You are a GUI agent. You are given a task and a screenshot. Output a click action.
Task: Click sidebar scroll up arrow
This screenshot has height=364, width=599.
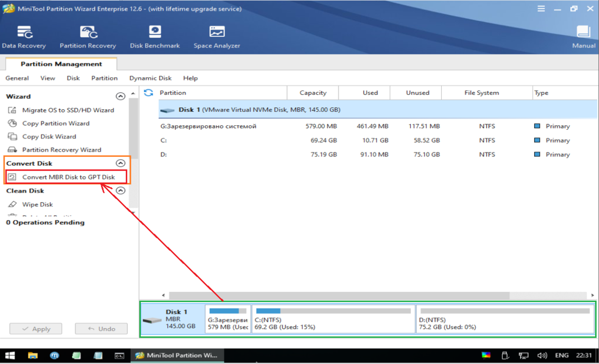[x=133, y=93]
